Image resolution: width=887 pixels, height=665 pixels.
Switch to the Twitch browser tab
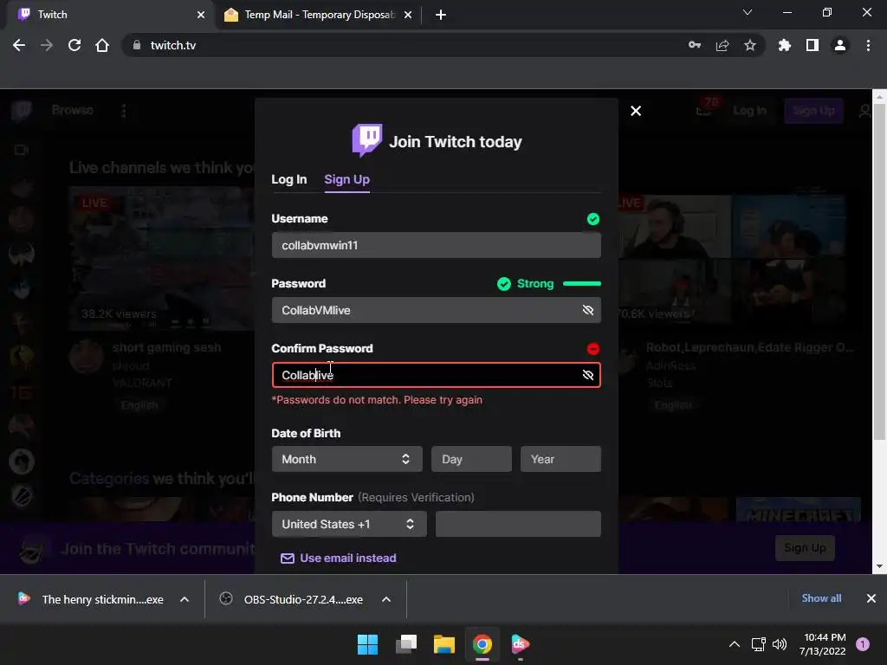[x=107, y=15]
